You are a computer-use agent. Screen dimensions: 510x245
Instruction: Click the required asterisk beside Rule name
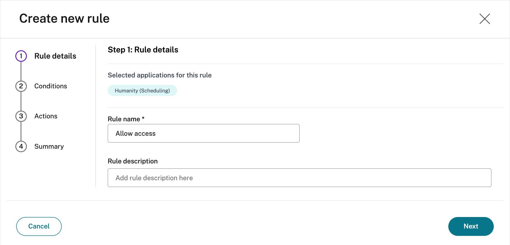(143, 118)
